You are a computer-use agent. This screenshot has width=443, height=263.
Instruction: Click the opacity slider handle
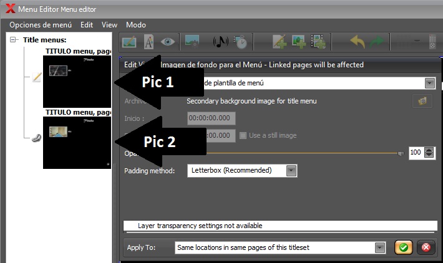coord(401,153)
